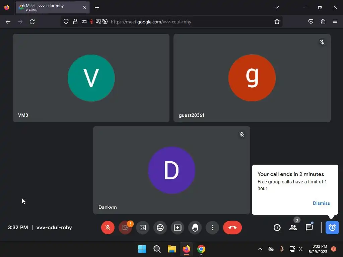Screen dimensions: 343x257
Task: Click the muted mic icon on Dankvm tile
Action: coord(242,134)
